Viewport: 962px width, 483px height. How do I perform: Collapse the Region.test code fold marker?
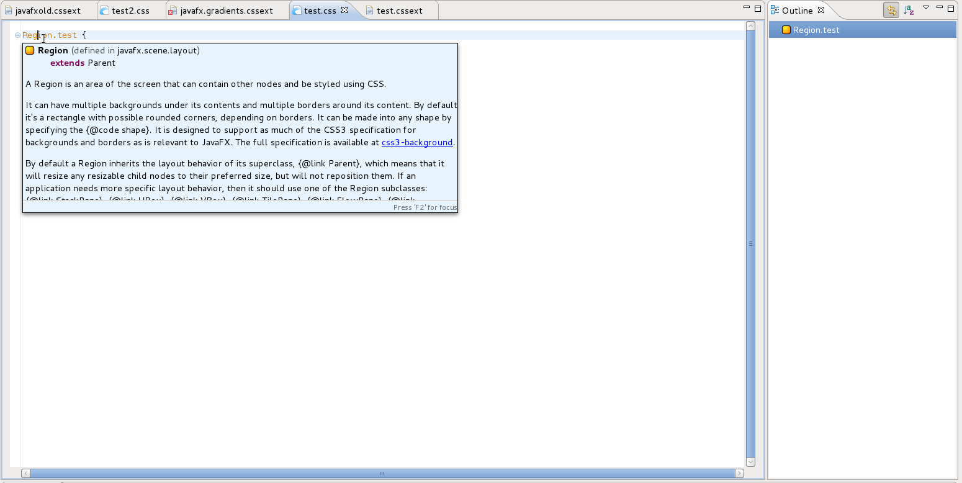[x=17, y=35]
